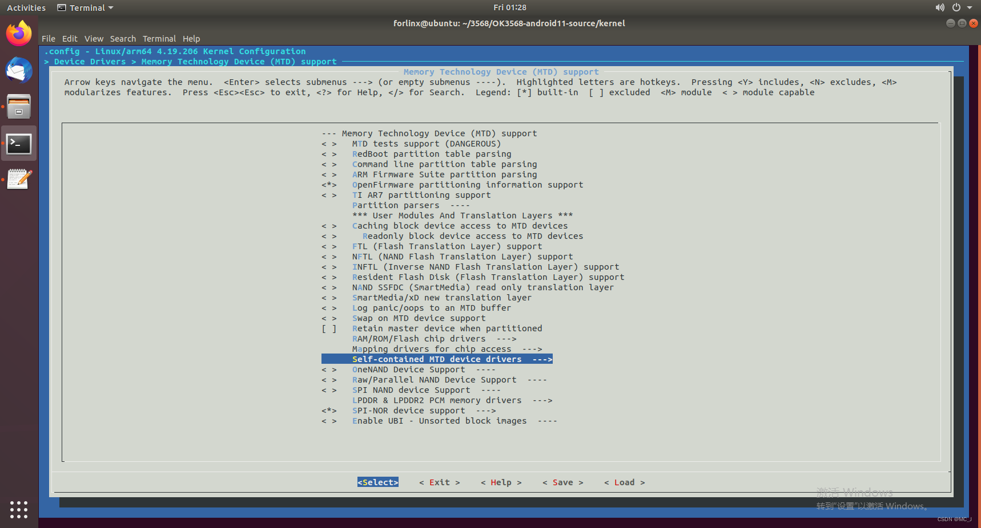981x528 pixels.
Task: Select SPI NAND device Support row
Action: [411, 390]
